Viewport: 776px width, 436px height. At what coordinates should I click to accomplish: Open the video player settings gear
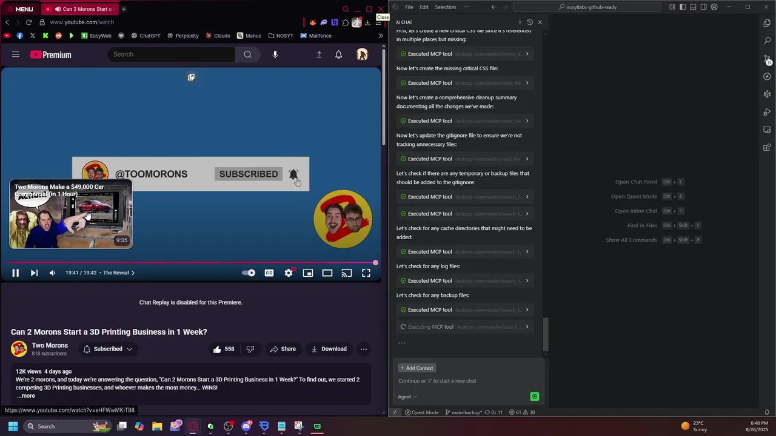tap(289, 273)
